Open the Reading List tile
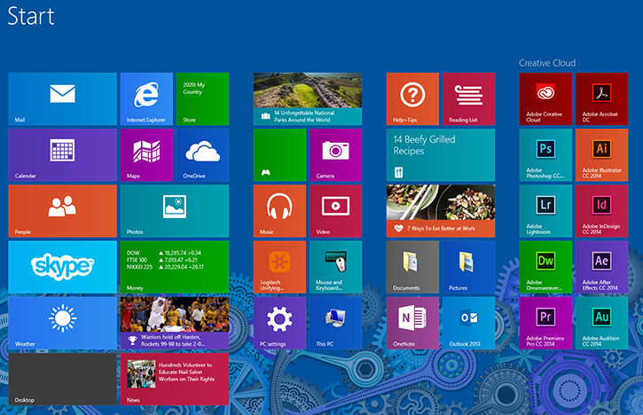This screenshot has width=643, height=415. [468, 98]
